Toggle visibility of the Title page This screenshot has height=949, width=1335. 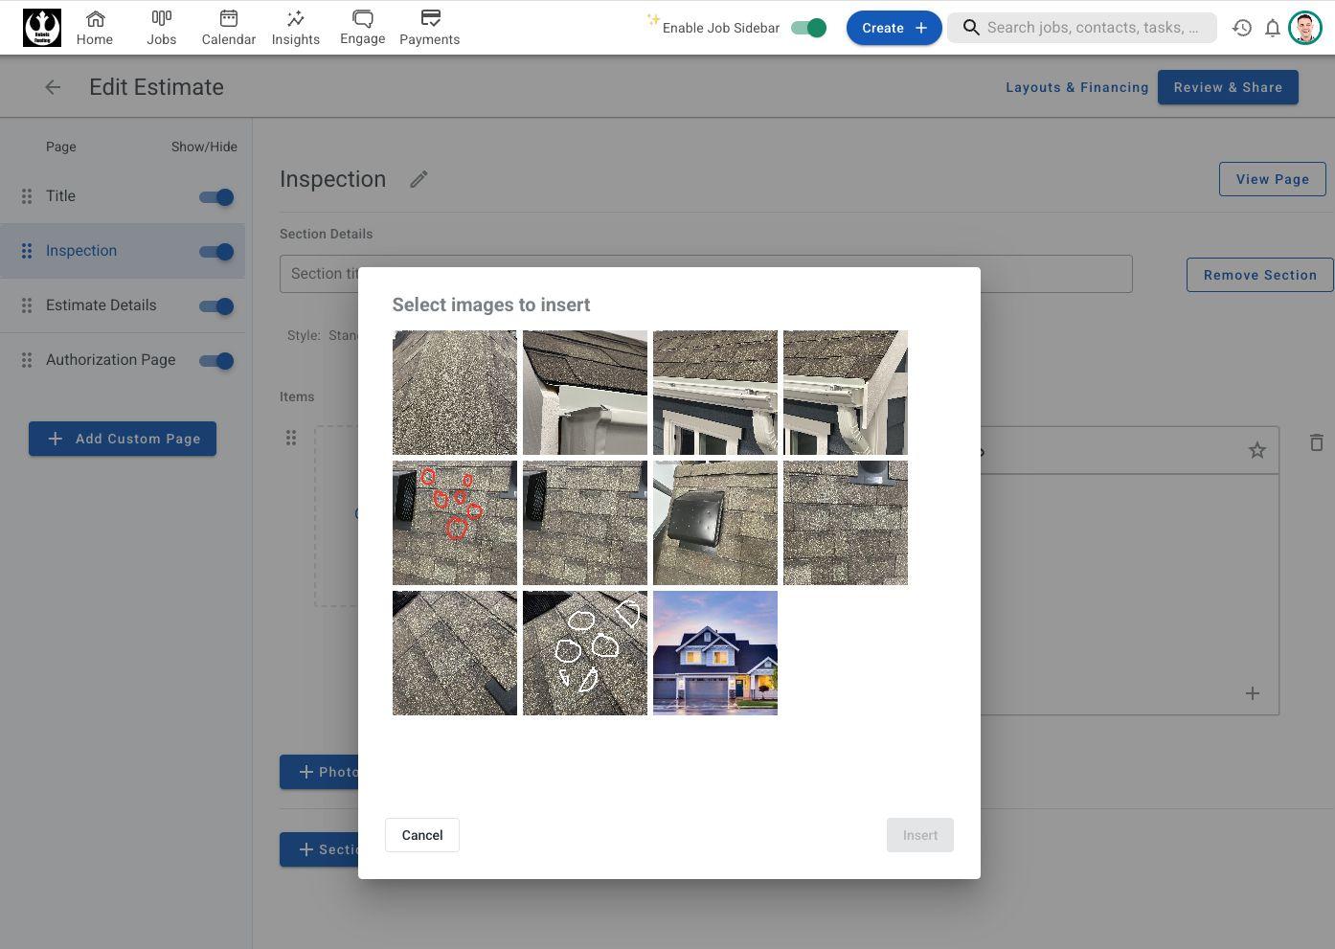point(216,197)
